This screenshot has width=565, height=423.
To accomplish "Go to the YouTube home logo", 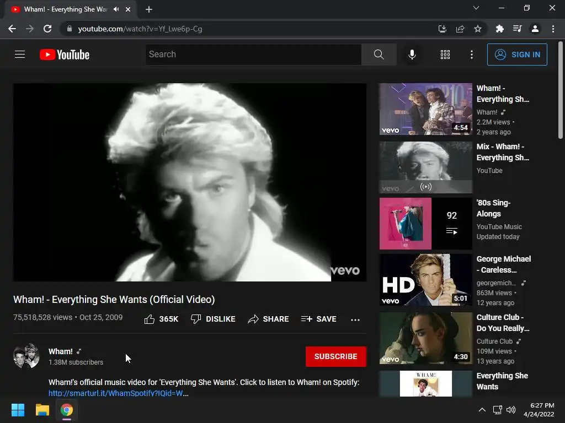I will click(x=65, y=55).
